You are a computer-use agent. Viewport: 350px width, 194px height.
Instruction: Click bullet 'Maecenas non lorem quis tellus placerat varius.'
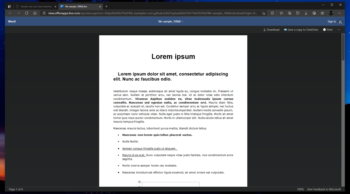(157, 135)
